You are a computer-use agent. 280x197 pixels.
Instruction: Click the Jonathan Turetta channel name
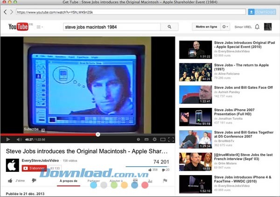point(230,119)
